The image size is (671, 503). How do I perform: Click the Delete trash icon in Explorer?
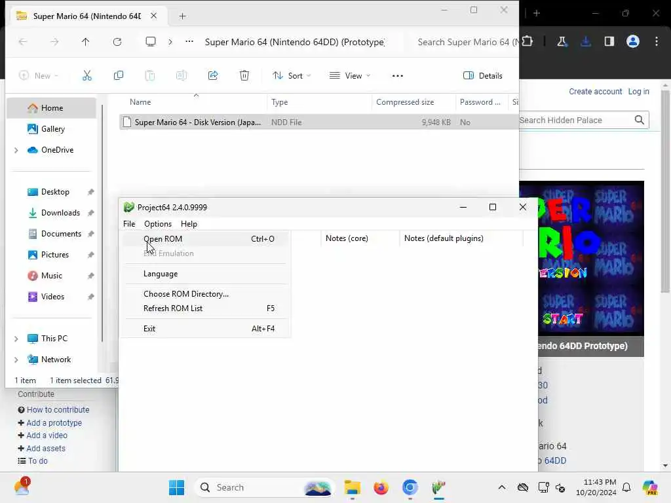click(244, 76)
